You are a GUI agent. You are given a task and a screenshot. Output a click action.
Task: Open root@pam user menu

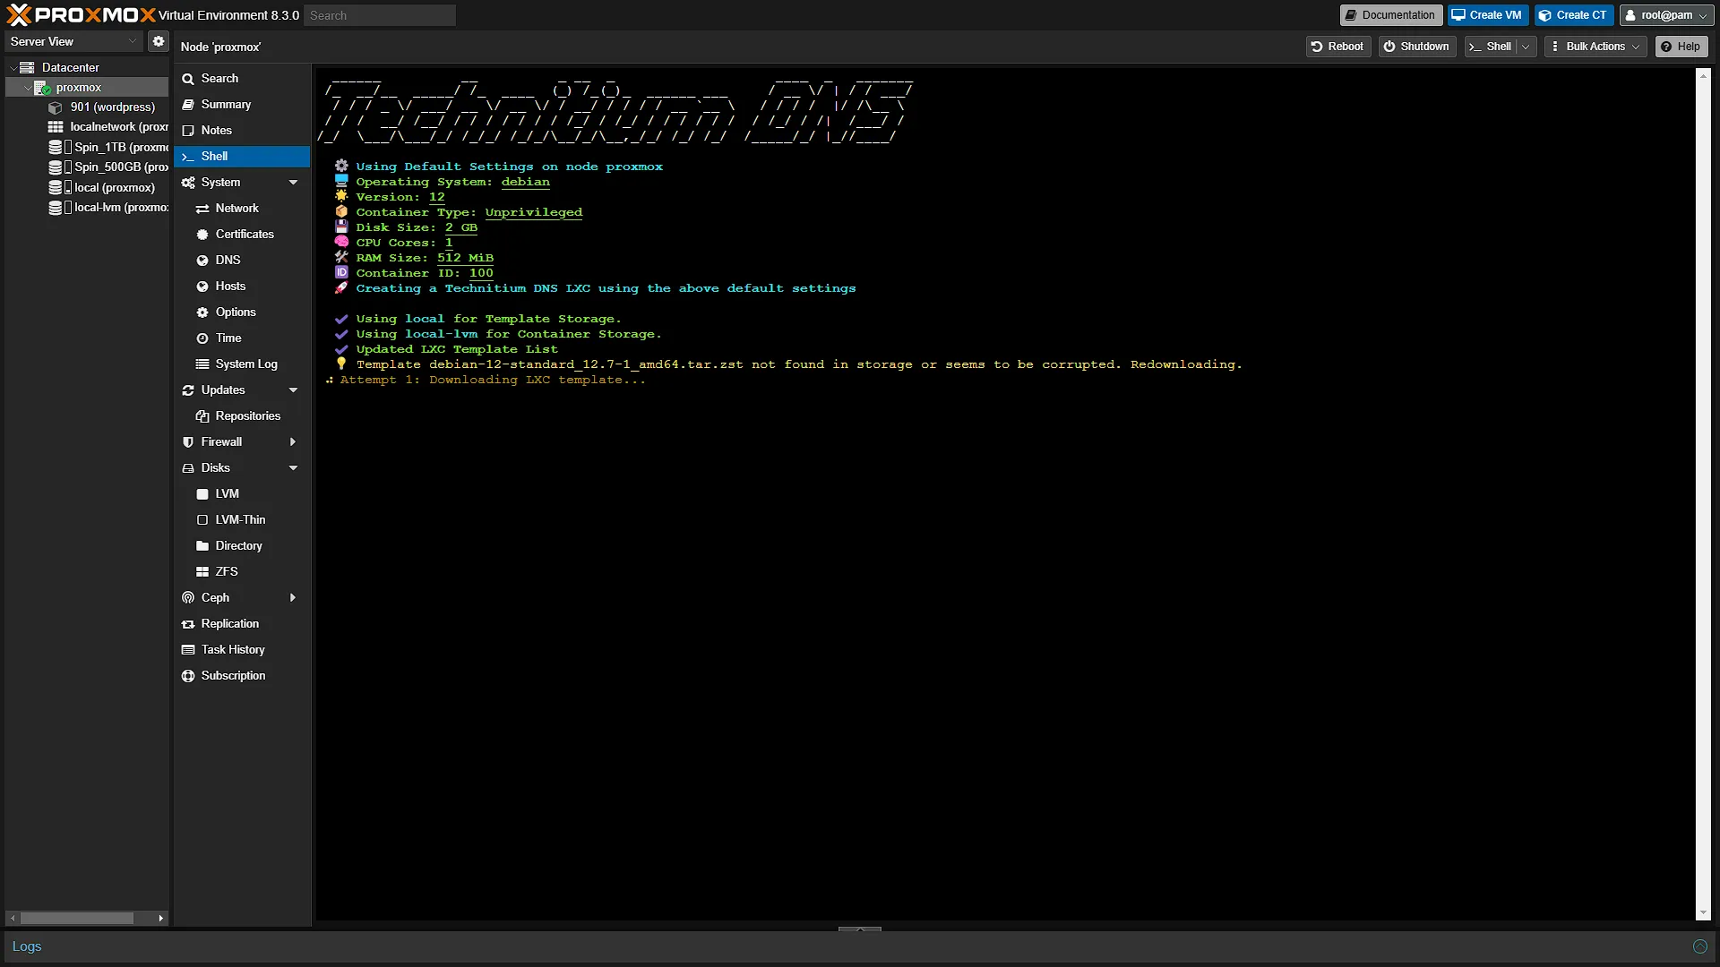pos(1667,15)
